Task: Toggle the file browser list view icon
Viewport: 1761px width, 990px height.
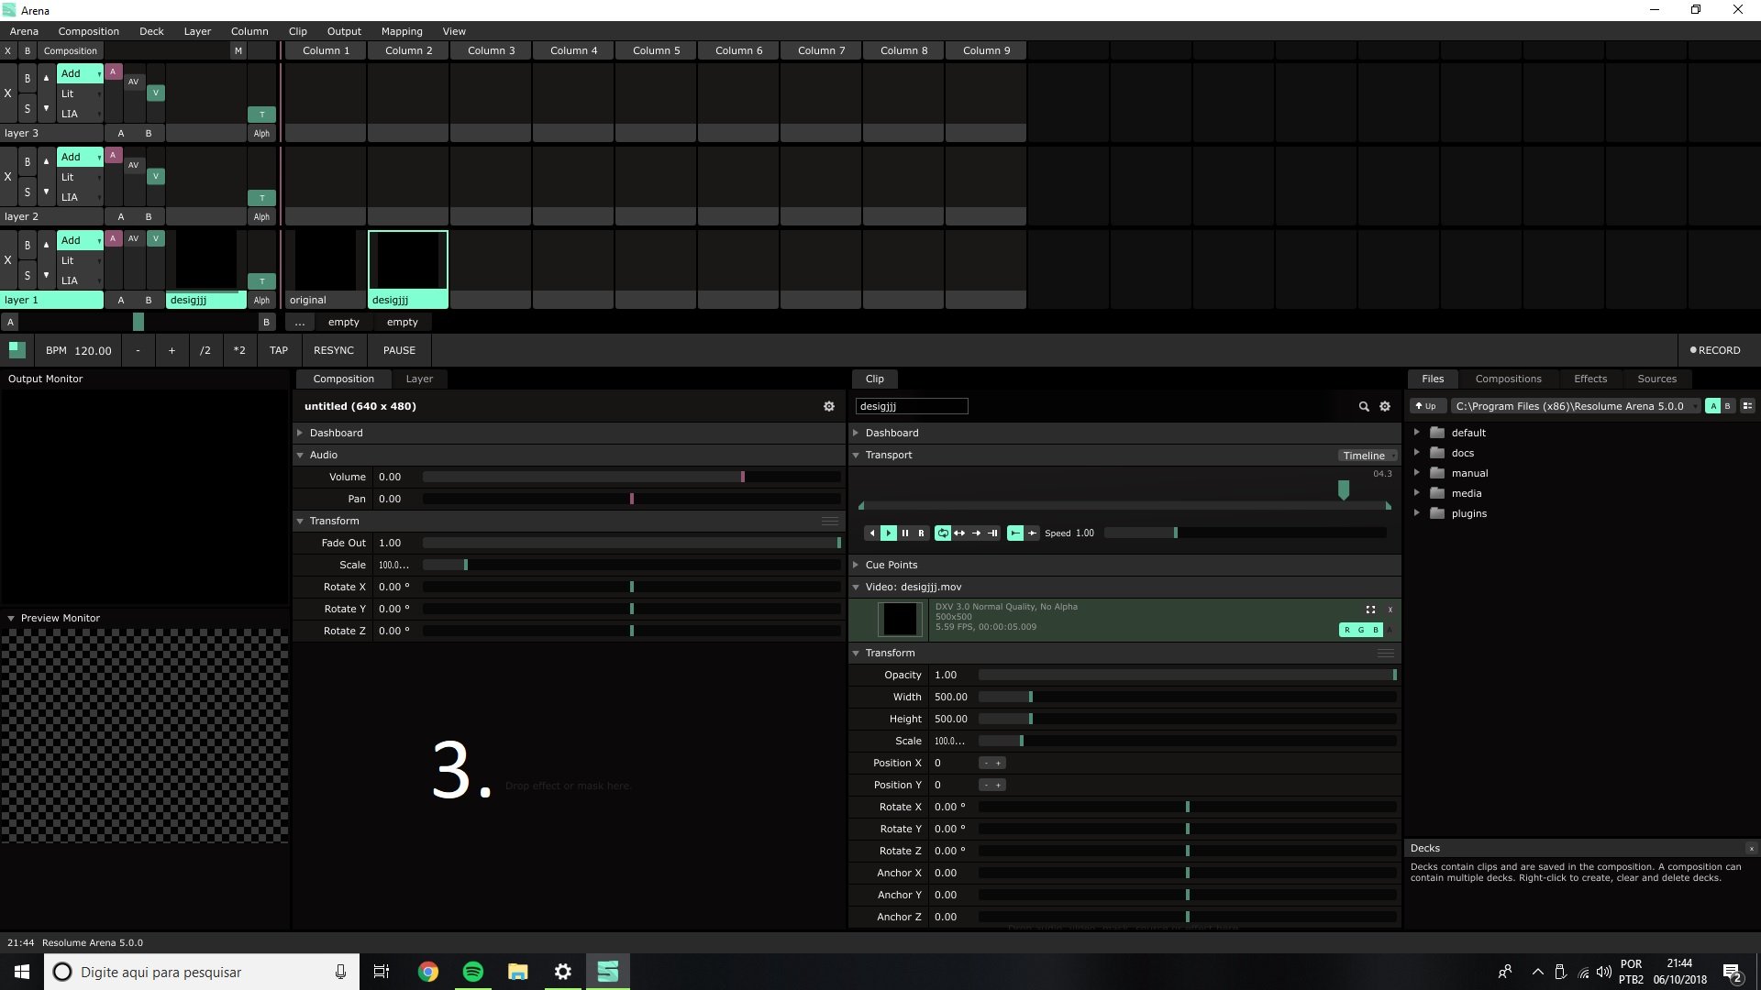Action: (x=1747, y=406)
